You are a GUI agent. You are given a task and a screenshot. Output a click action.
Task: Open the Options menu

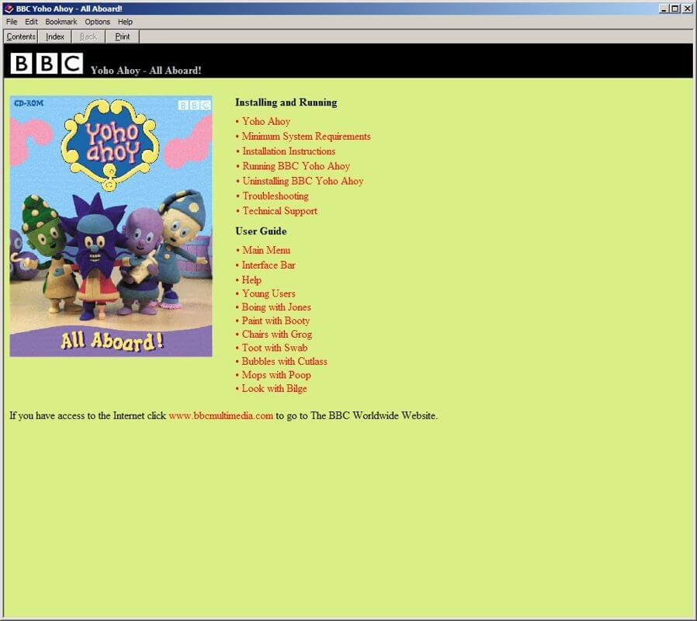(98, 22)
